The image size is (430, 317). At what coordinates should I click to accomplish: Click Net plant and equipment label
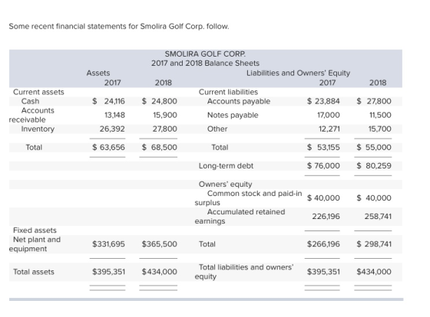[x=35, y=244]
